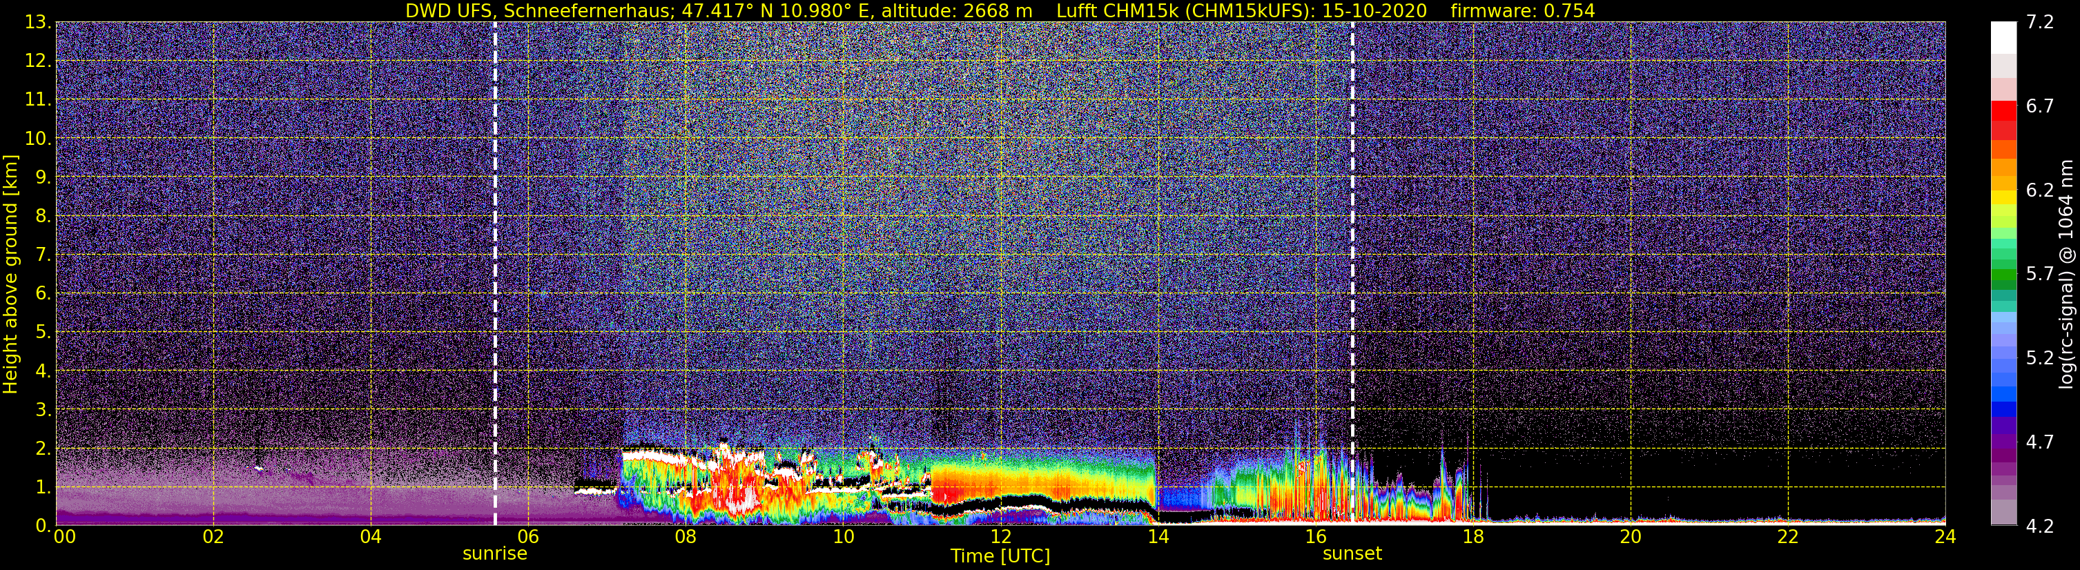Click the '1.' tick on the height axis

tap(43, 487)
